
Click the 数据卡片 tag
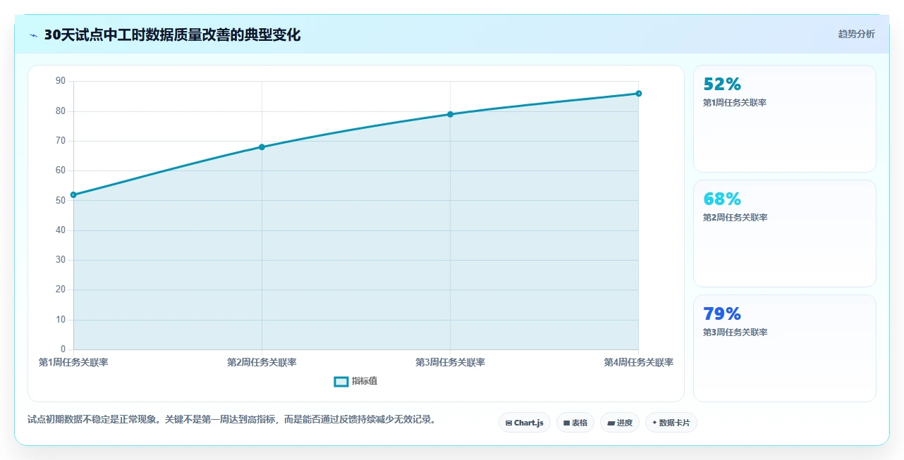pos(671,423)
